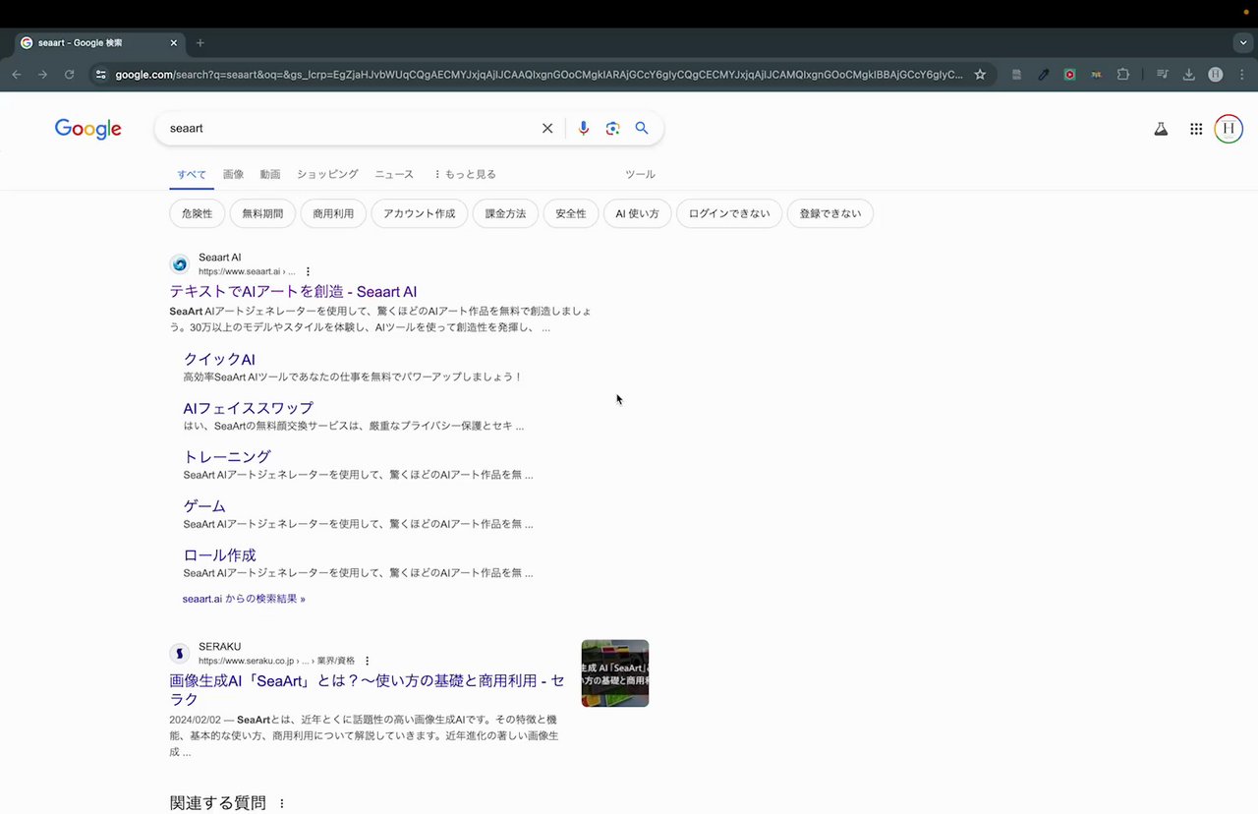Open site information icon in address bar
Image resolution: width=1258 pixels, height=814 pixels.
[x=100, y=75]
